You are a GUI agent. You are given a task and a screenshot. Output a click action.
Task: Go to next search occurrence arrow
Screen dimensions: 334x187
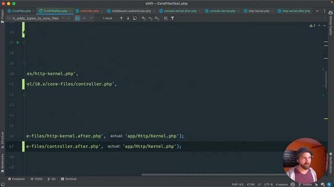[128, 19]
